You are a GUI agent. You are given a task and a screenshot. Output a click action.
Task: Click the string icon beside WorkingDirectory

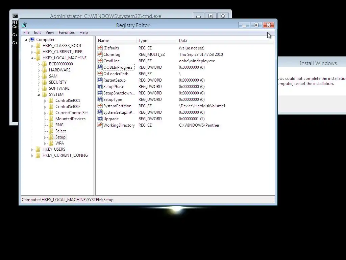[100, 125]
